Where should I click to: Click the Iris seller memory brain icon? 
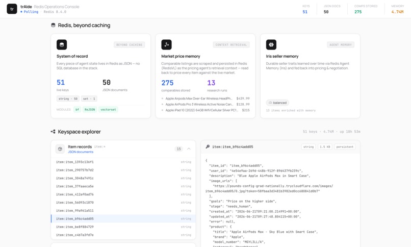coord(271,44)
